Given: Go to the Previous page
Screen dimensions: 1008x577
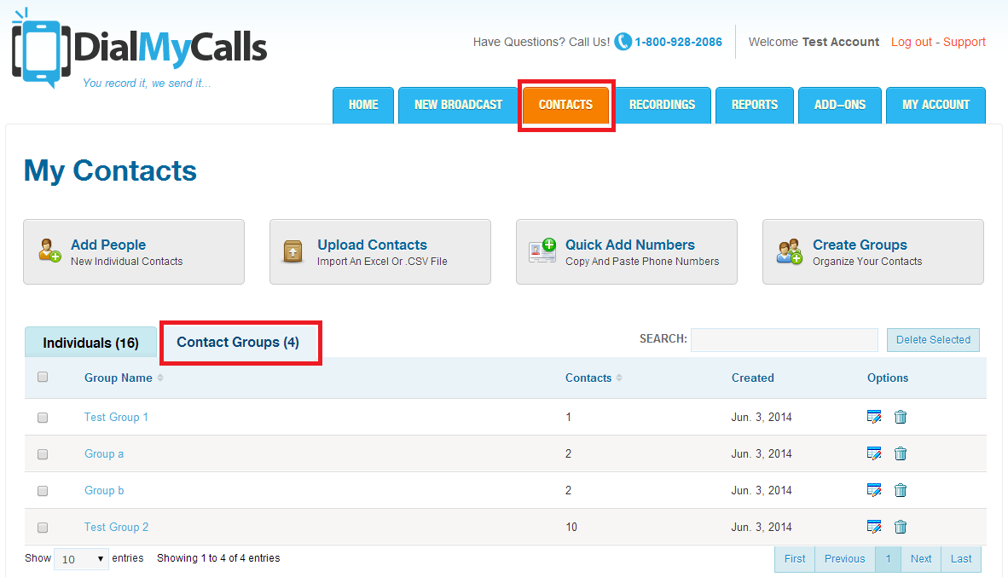Looking at the screenshot, I should point(845,559).
